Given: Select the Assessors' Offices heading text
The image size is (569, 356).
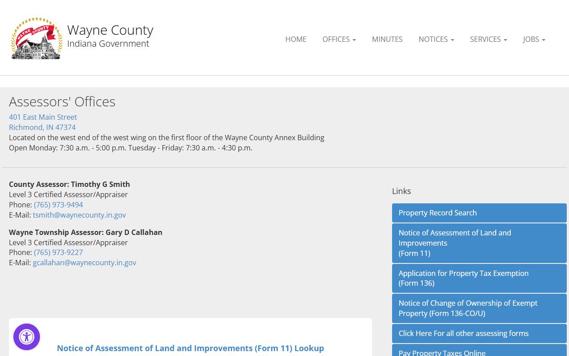Looking at the screenshot, I should [62, 101].
